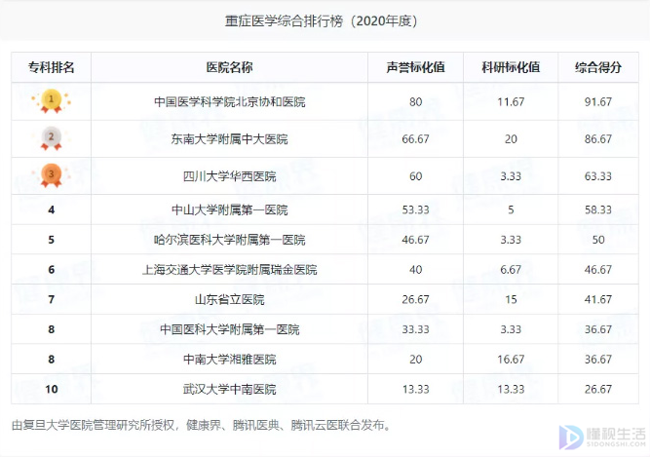
Task: Click the 声誉标化值 column header
Action: coord(415,67)
